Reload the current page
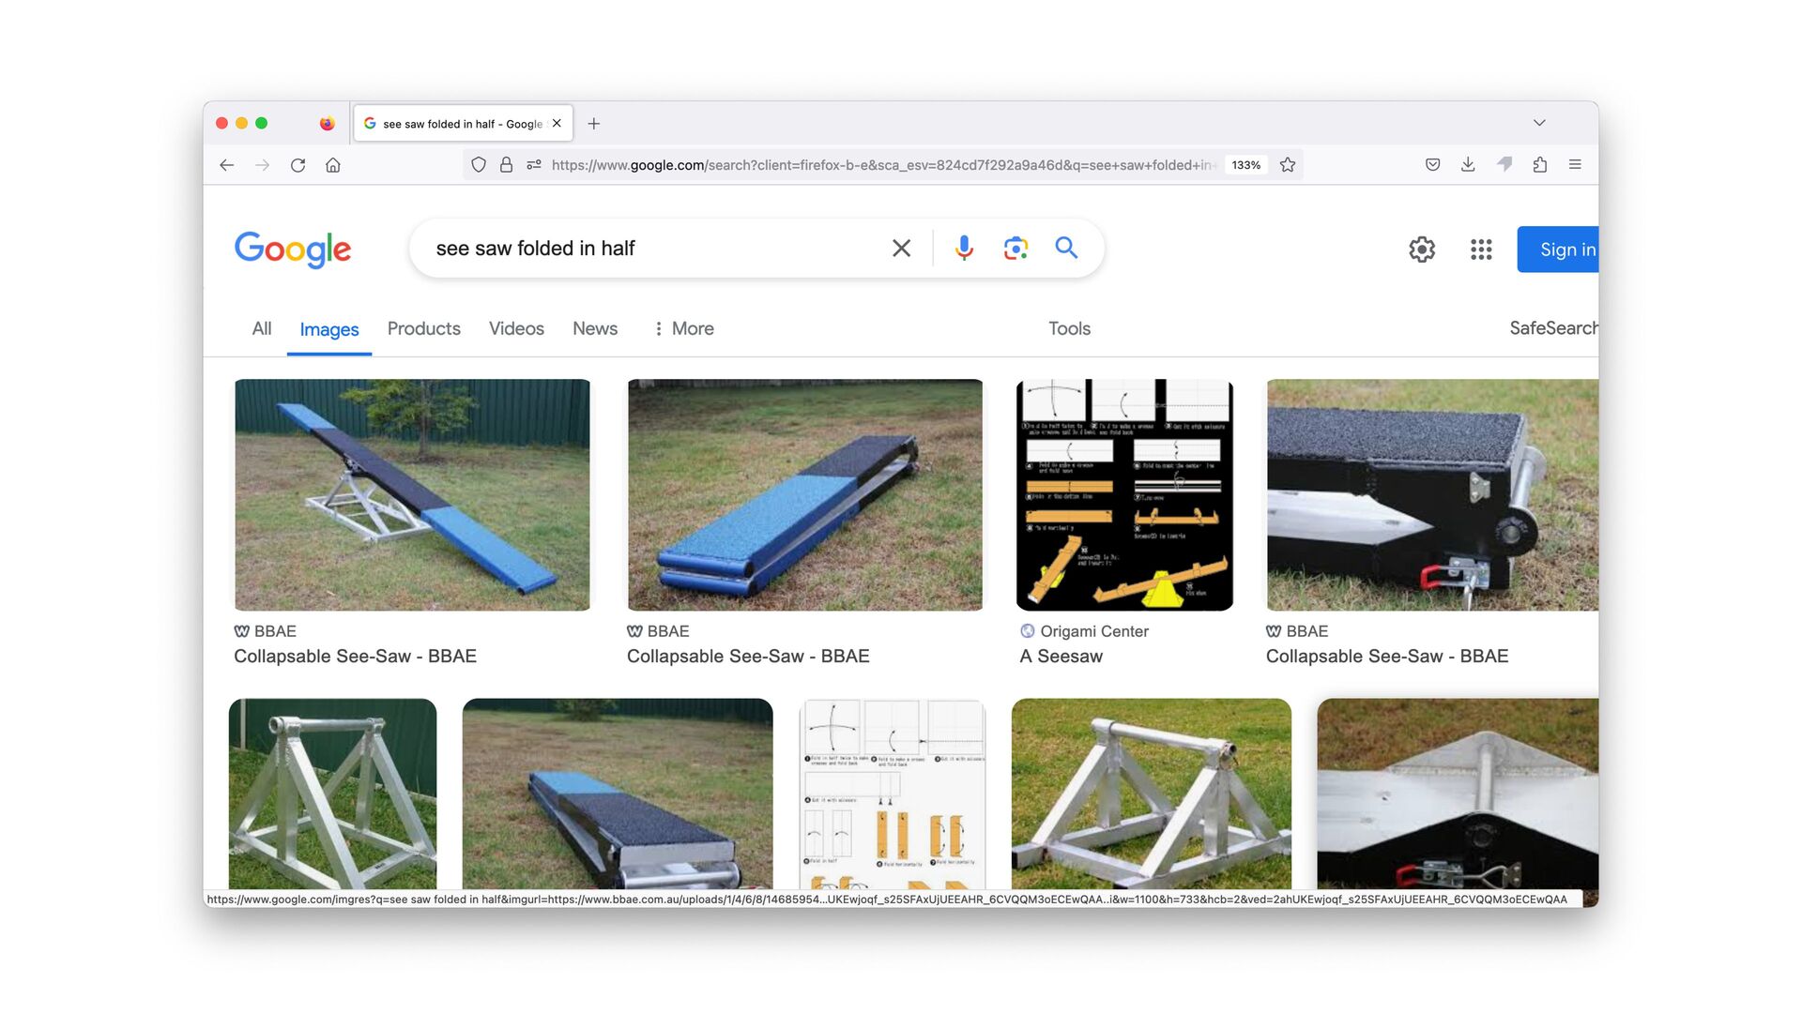The height and width of the screenshot is (1013, 1802). [x=298, y=165]
